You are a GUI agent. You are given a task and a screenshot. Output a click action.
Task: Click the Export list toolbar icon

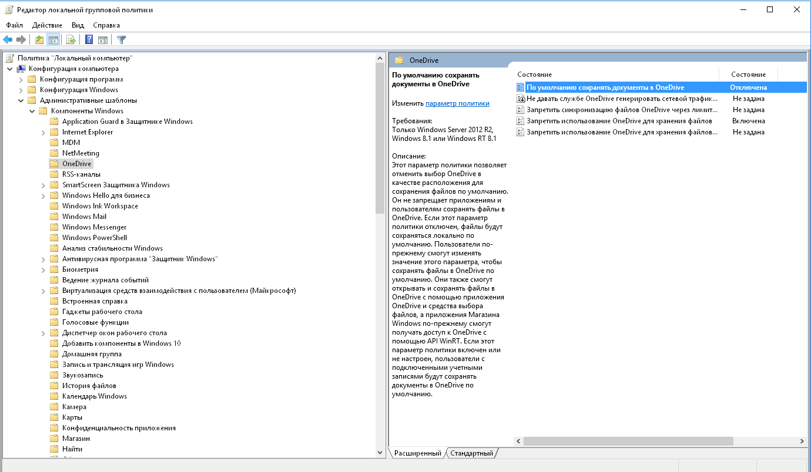(x=71, y=40)
